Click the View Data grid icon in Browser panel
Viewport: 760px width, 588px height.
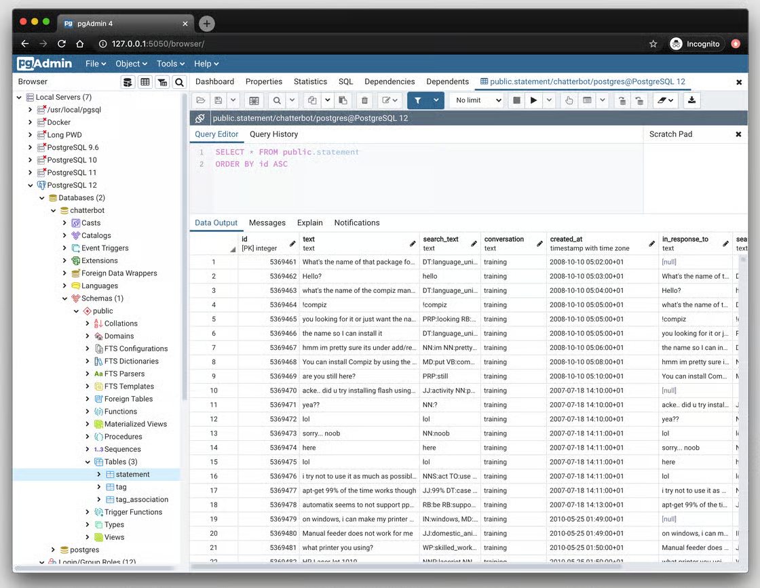(x=145, y=82)
